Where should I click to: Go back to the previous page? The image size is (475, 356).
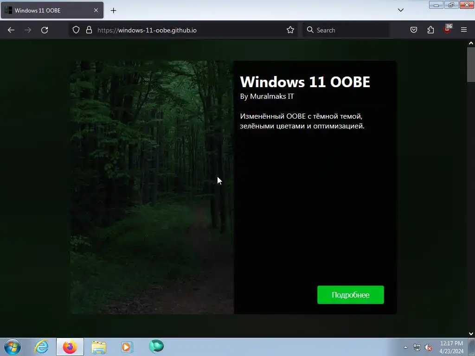pyautogui.click(x=11, y=30)
